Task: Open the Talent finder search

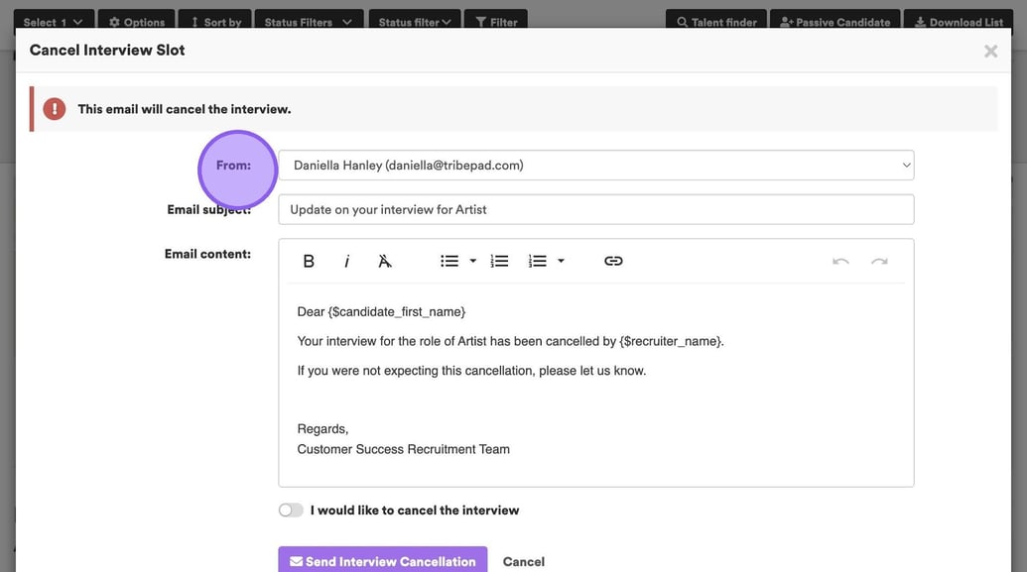Action: click(717, 22)
